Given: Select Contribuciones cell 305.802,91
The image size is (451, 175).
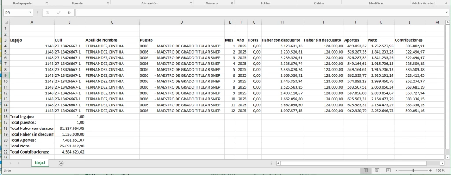Looking at the screenshot, I should pyautogui.click(x=410, y=46).
